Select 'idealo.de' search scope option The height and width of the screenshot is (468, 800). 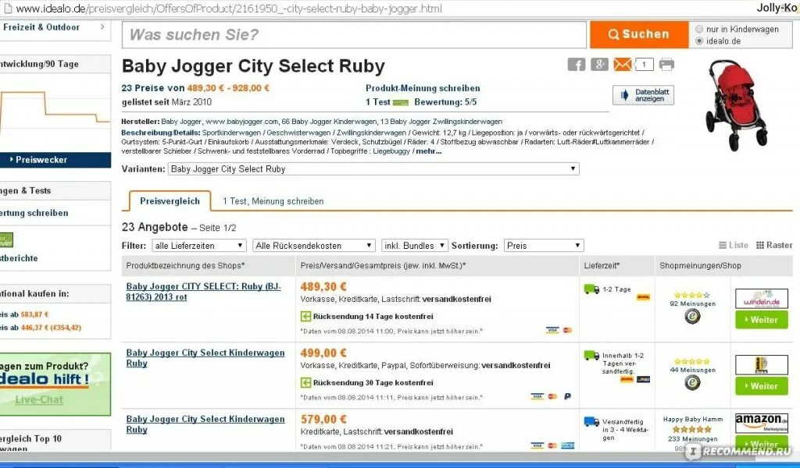pos(699,41)
